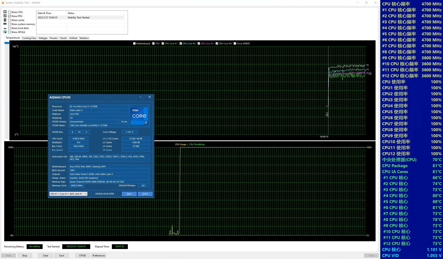Click Save in the CPUID dialog
The image size is (443, 259).
(129, 194)
